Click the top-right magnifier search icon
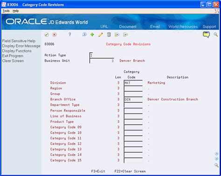This screenshot has height=176, width=221. coord(215,34)
